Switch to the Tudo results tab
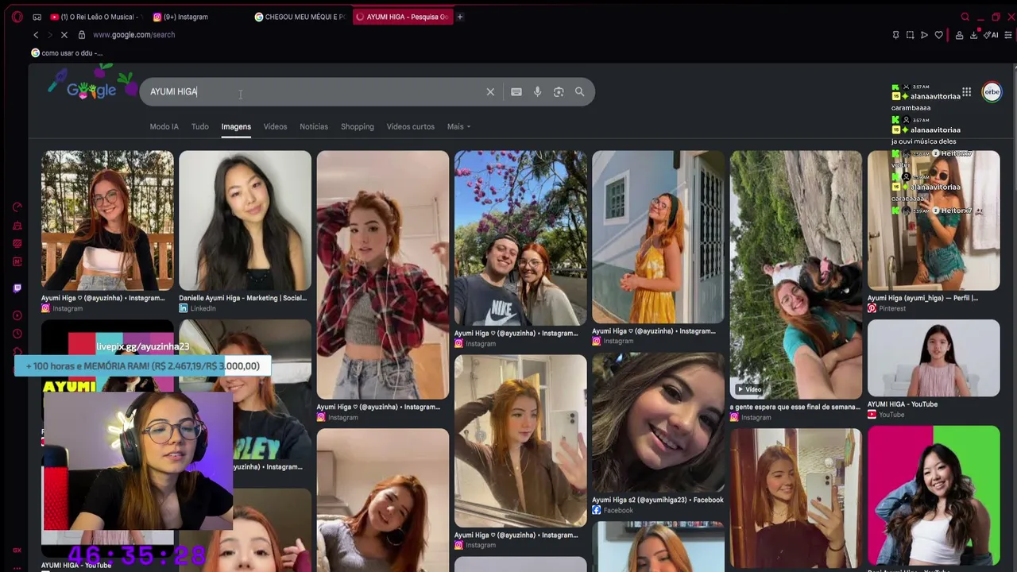Viewport: 1017px width, 572px height. pyautogui.click(x=200, y=127)
